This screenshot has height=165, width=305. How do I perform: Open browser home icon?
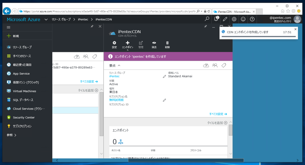click(283, 11)
